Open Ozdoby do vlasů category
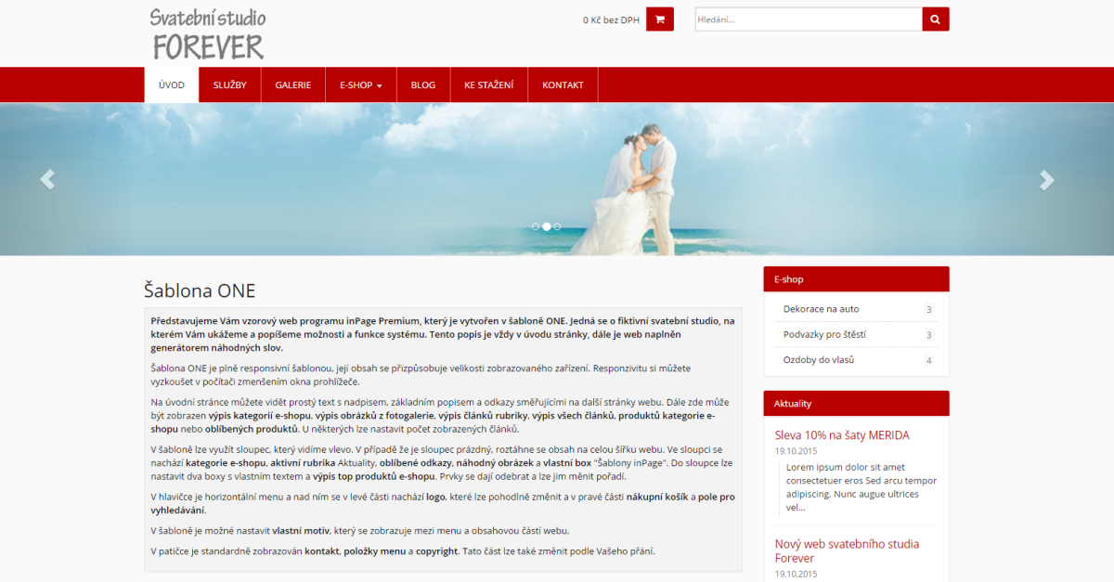 click(x=818, y=359)
